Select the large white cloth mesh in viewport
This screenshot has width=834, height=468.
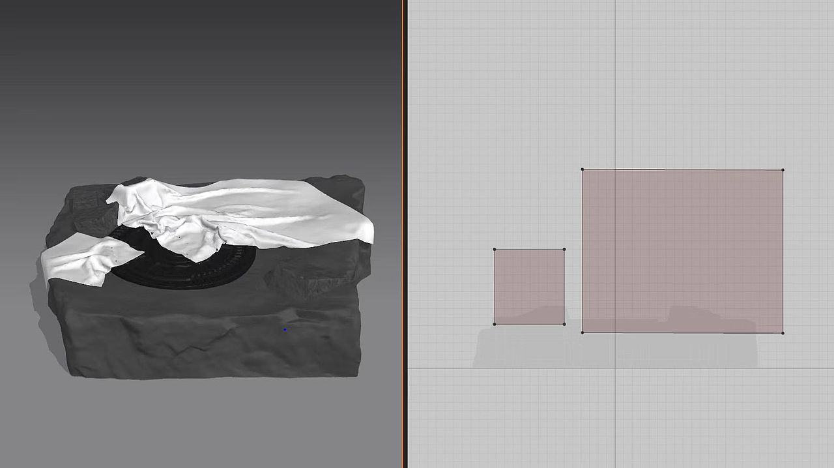click(261, 212)
